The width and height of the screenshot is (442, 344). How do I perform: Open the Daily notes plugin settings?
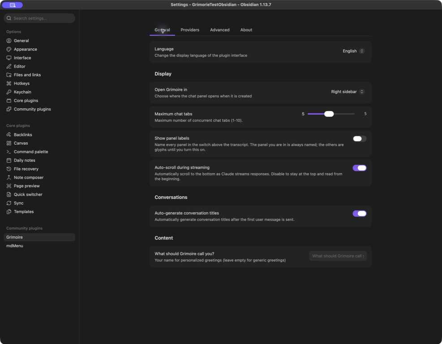[39, 160]
